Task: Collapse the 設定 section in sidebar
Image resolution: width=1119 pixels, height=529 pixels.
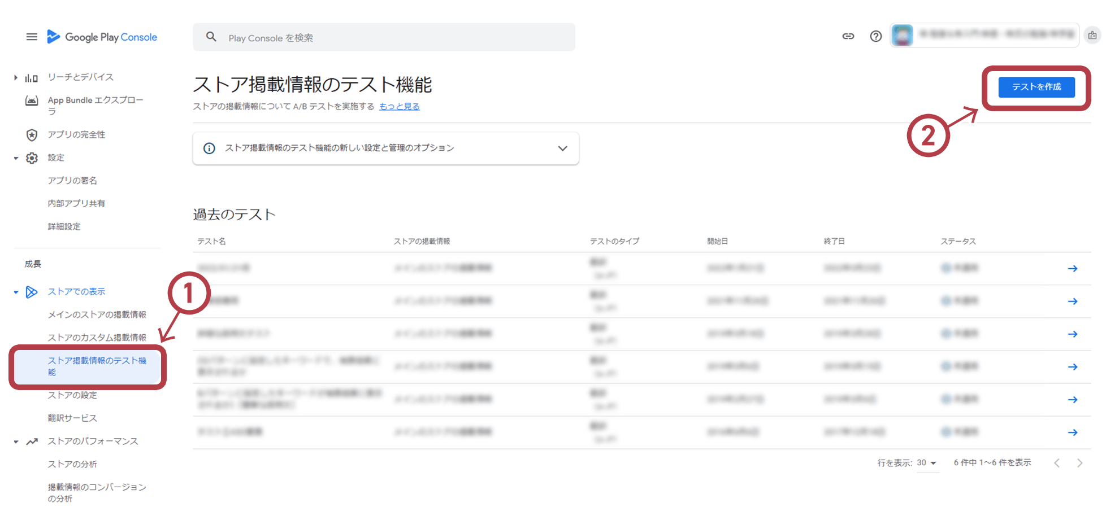Action: pos(16,158)
